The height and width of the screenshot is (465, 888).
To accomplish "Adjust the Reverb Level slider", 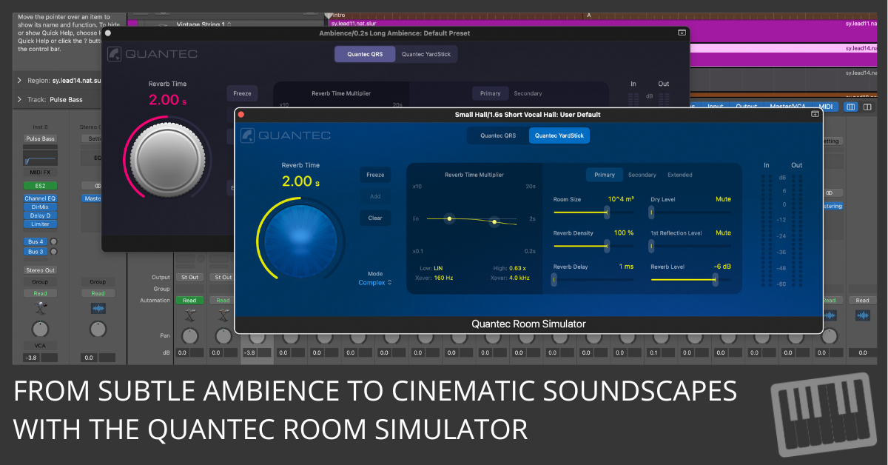I will 690,279.
